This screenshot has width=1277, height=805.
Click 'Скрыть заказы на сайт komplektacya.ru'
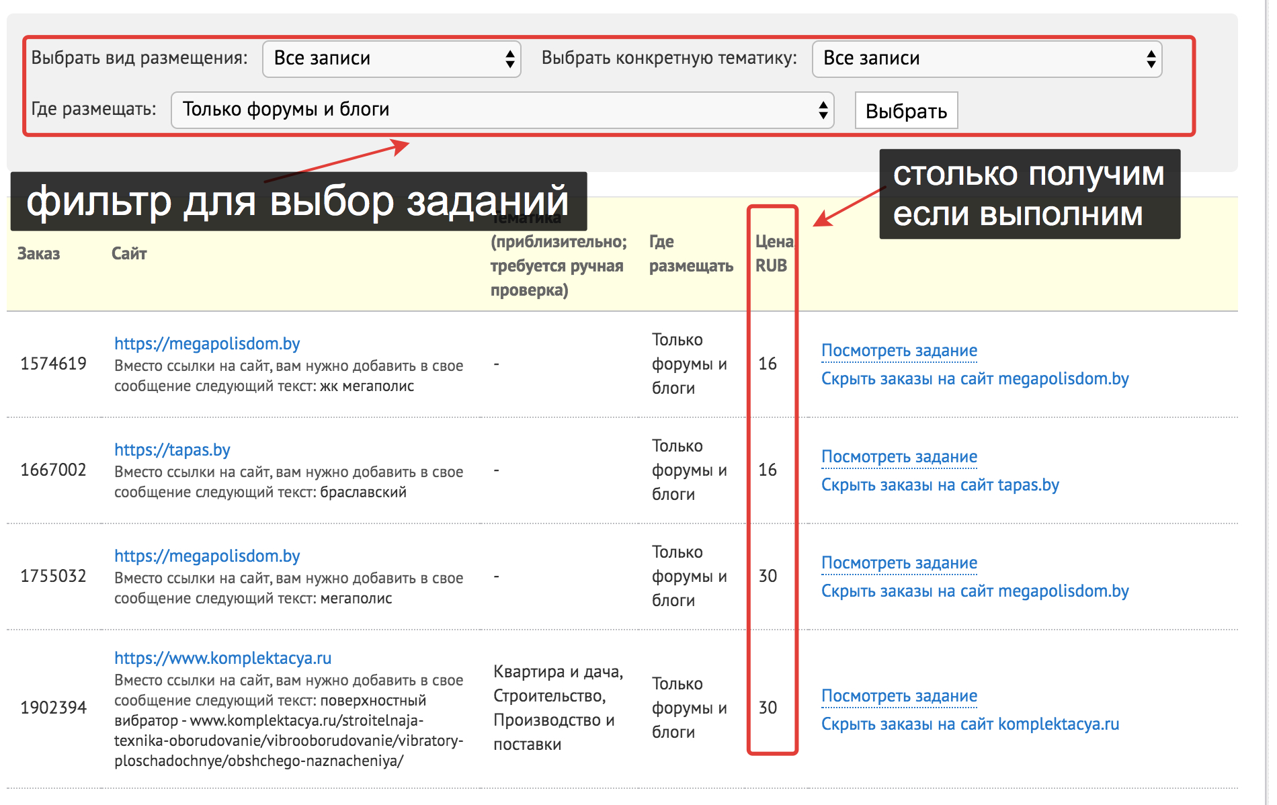[x=971, y=724]
